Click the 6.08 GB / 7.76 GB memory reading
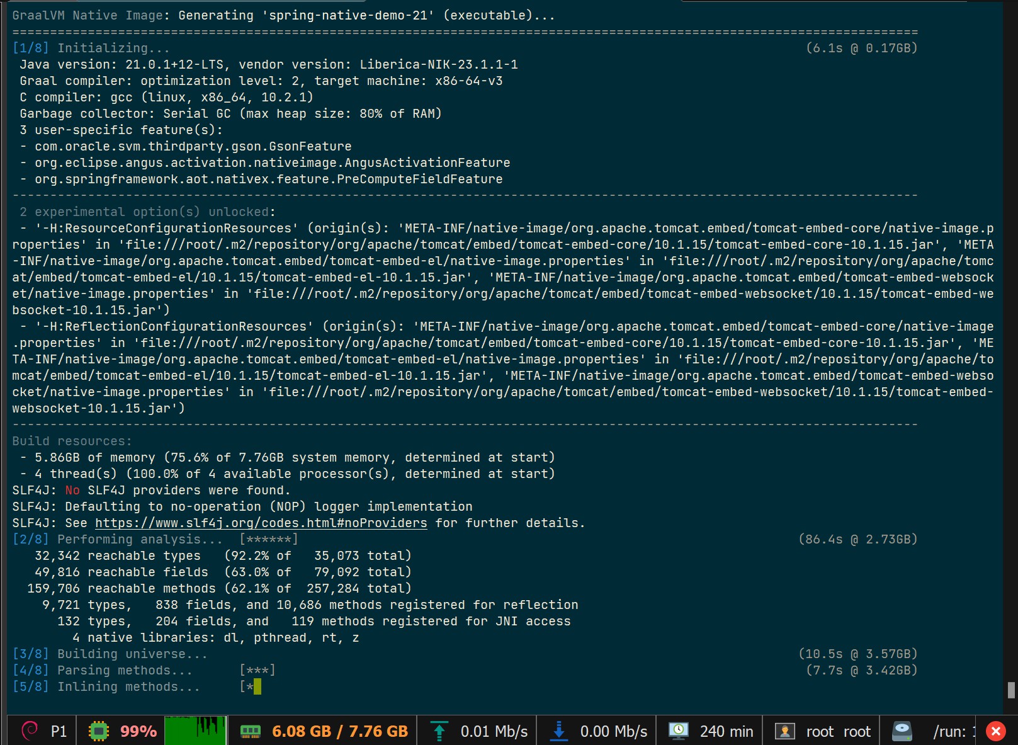The width and height of the screenshot is (1018, 745). coord(340,731)
